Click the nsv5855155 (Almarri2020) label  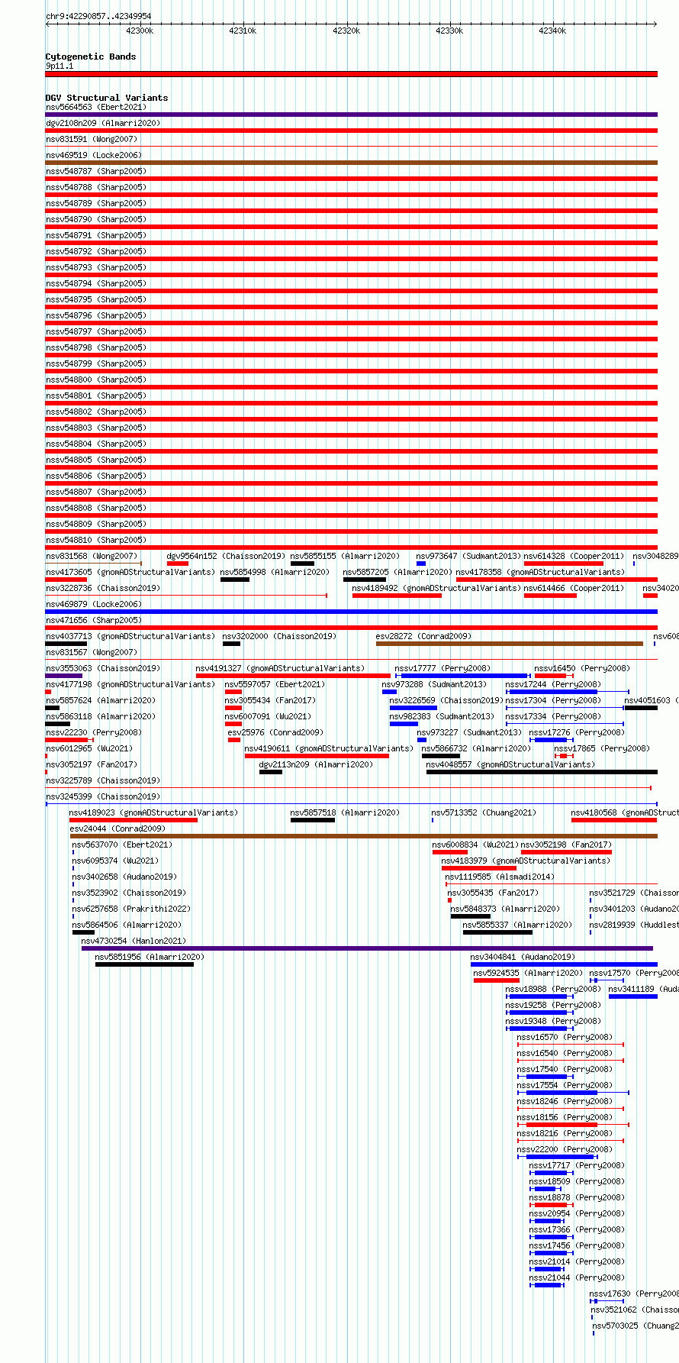(345, 556)
